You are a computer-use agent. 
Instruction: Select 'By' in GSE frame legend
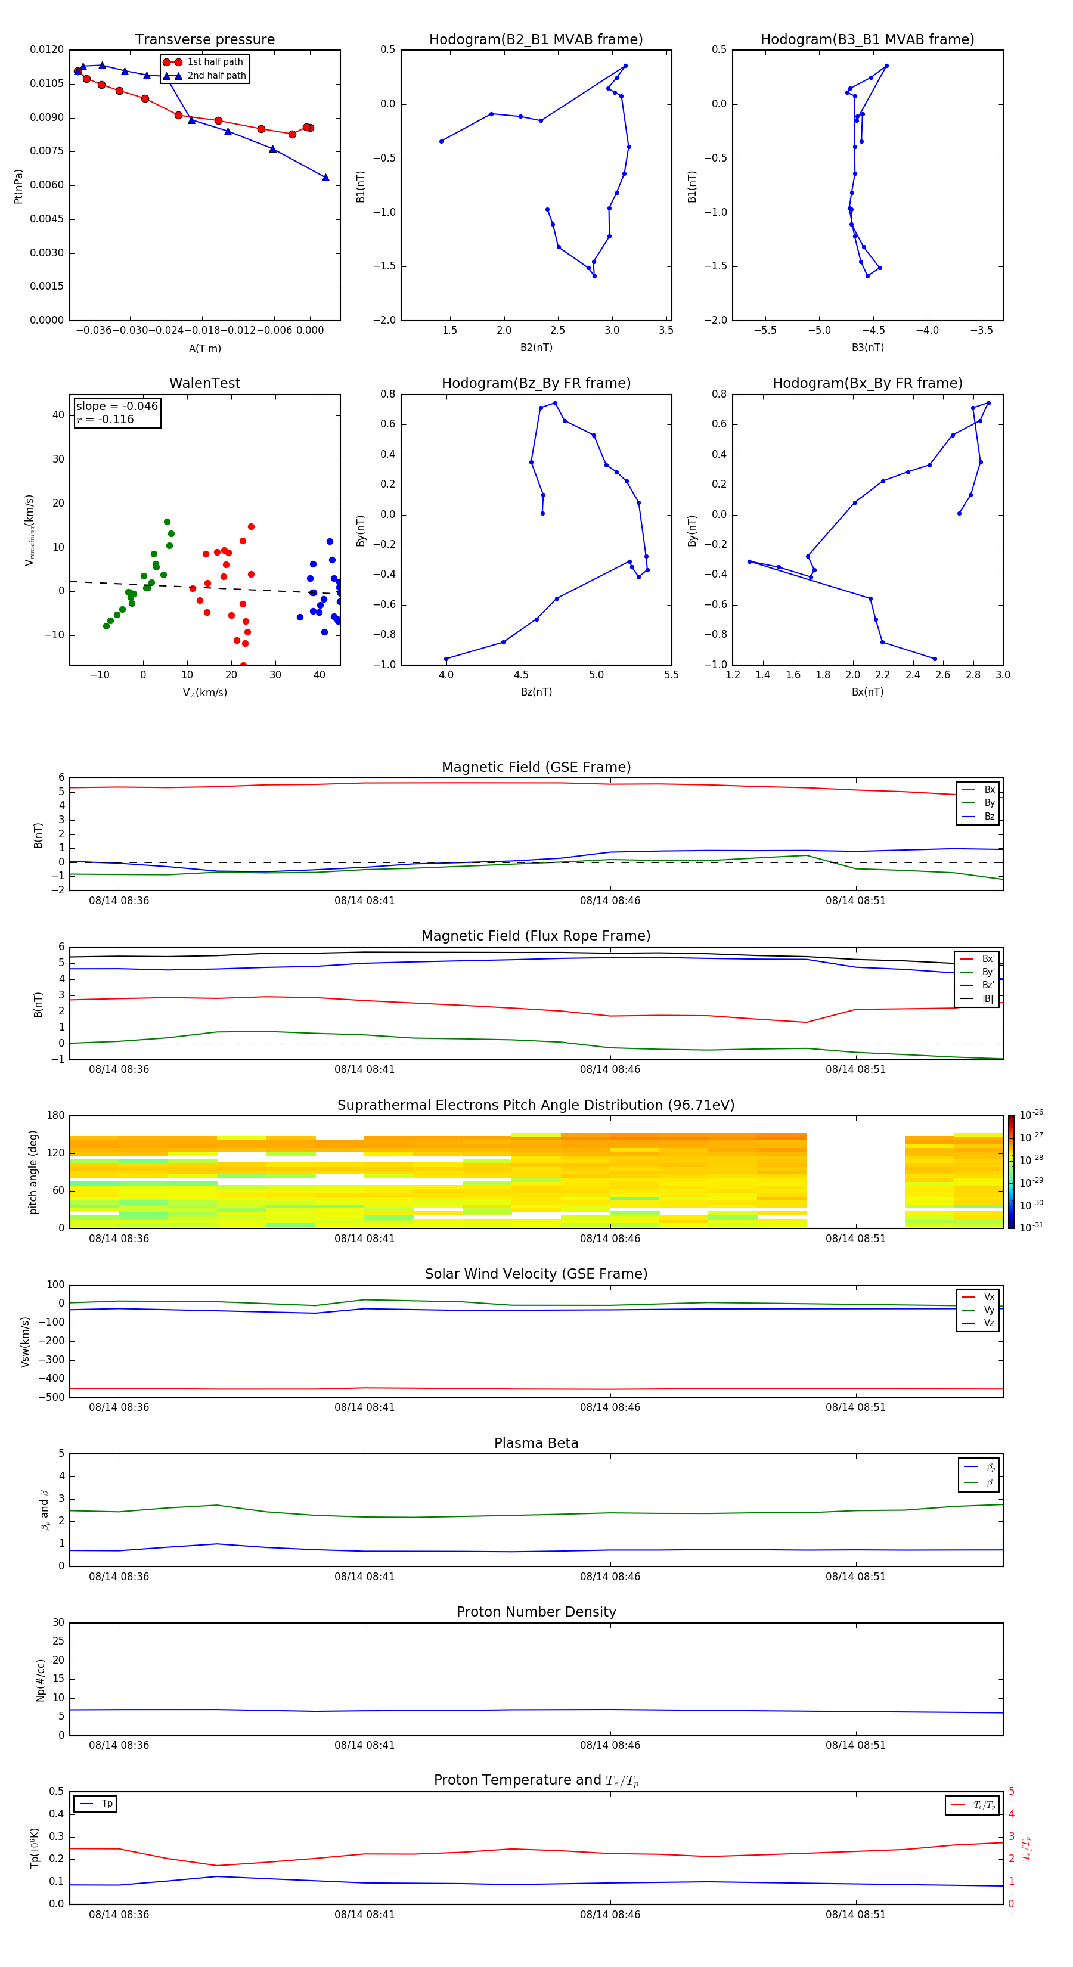tap(978, 802)
